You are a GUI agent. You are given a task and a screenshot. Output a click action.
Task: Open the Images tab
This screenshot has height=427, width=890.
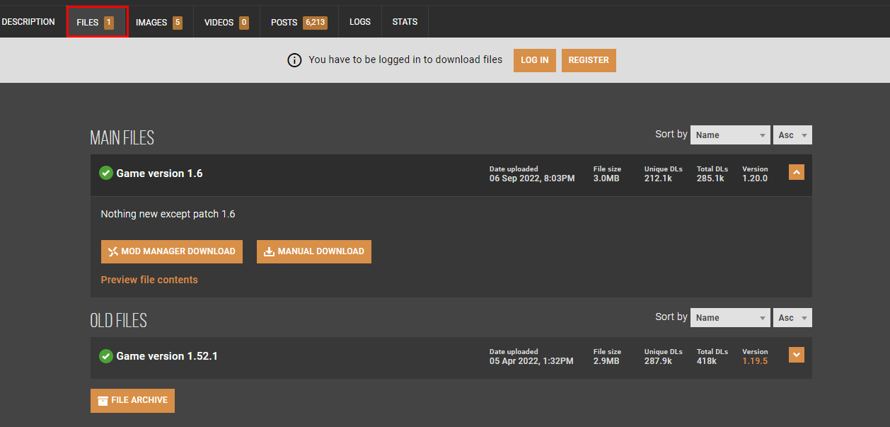(158, 22)
